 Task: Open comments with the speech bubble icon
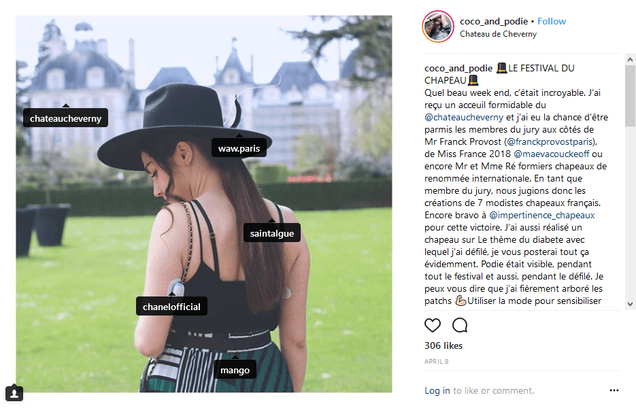(x=460, y=325)
